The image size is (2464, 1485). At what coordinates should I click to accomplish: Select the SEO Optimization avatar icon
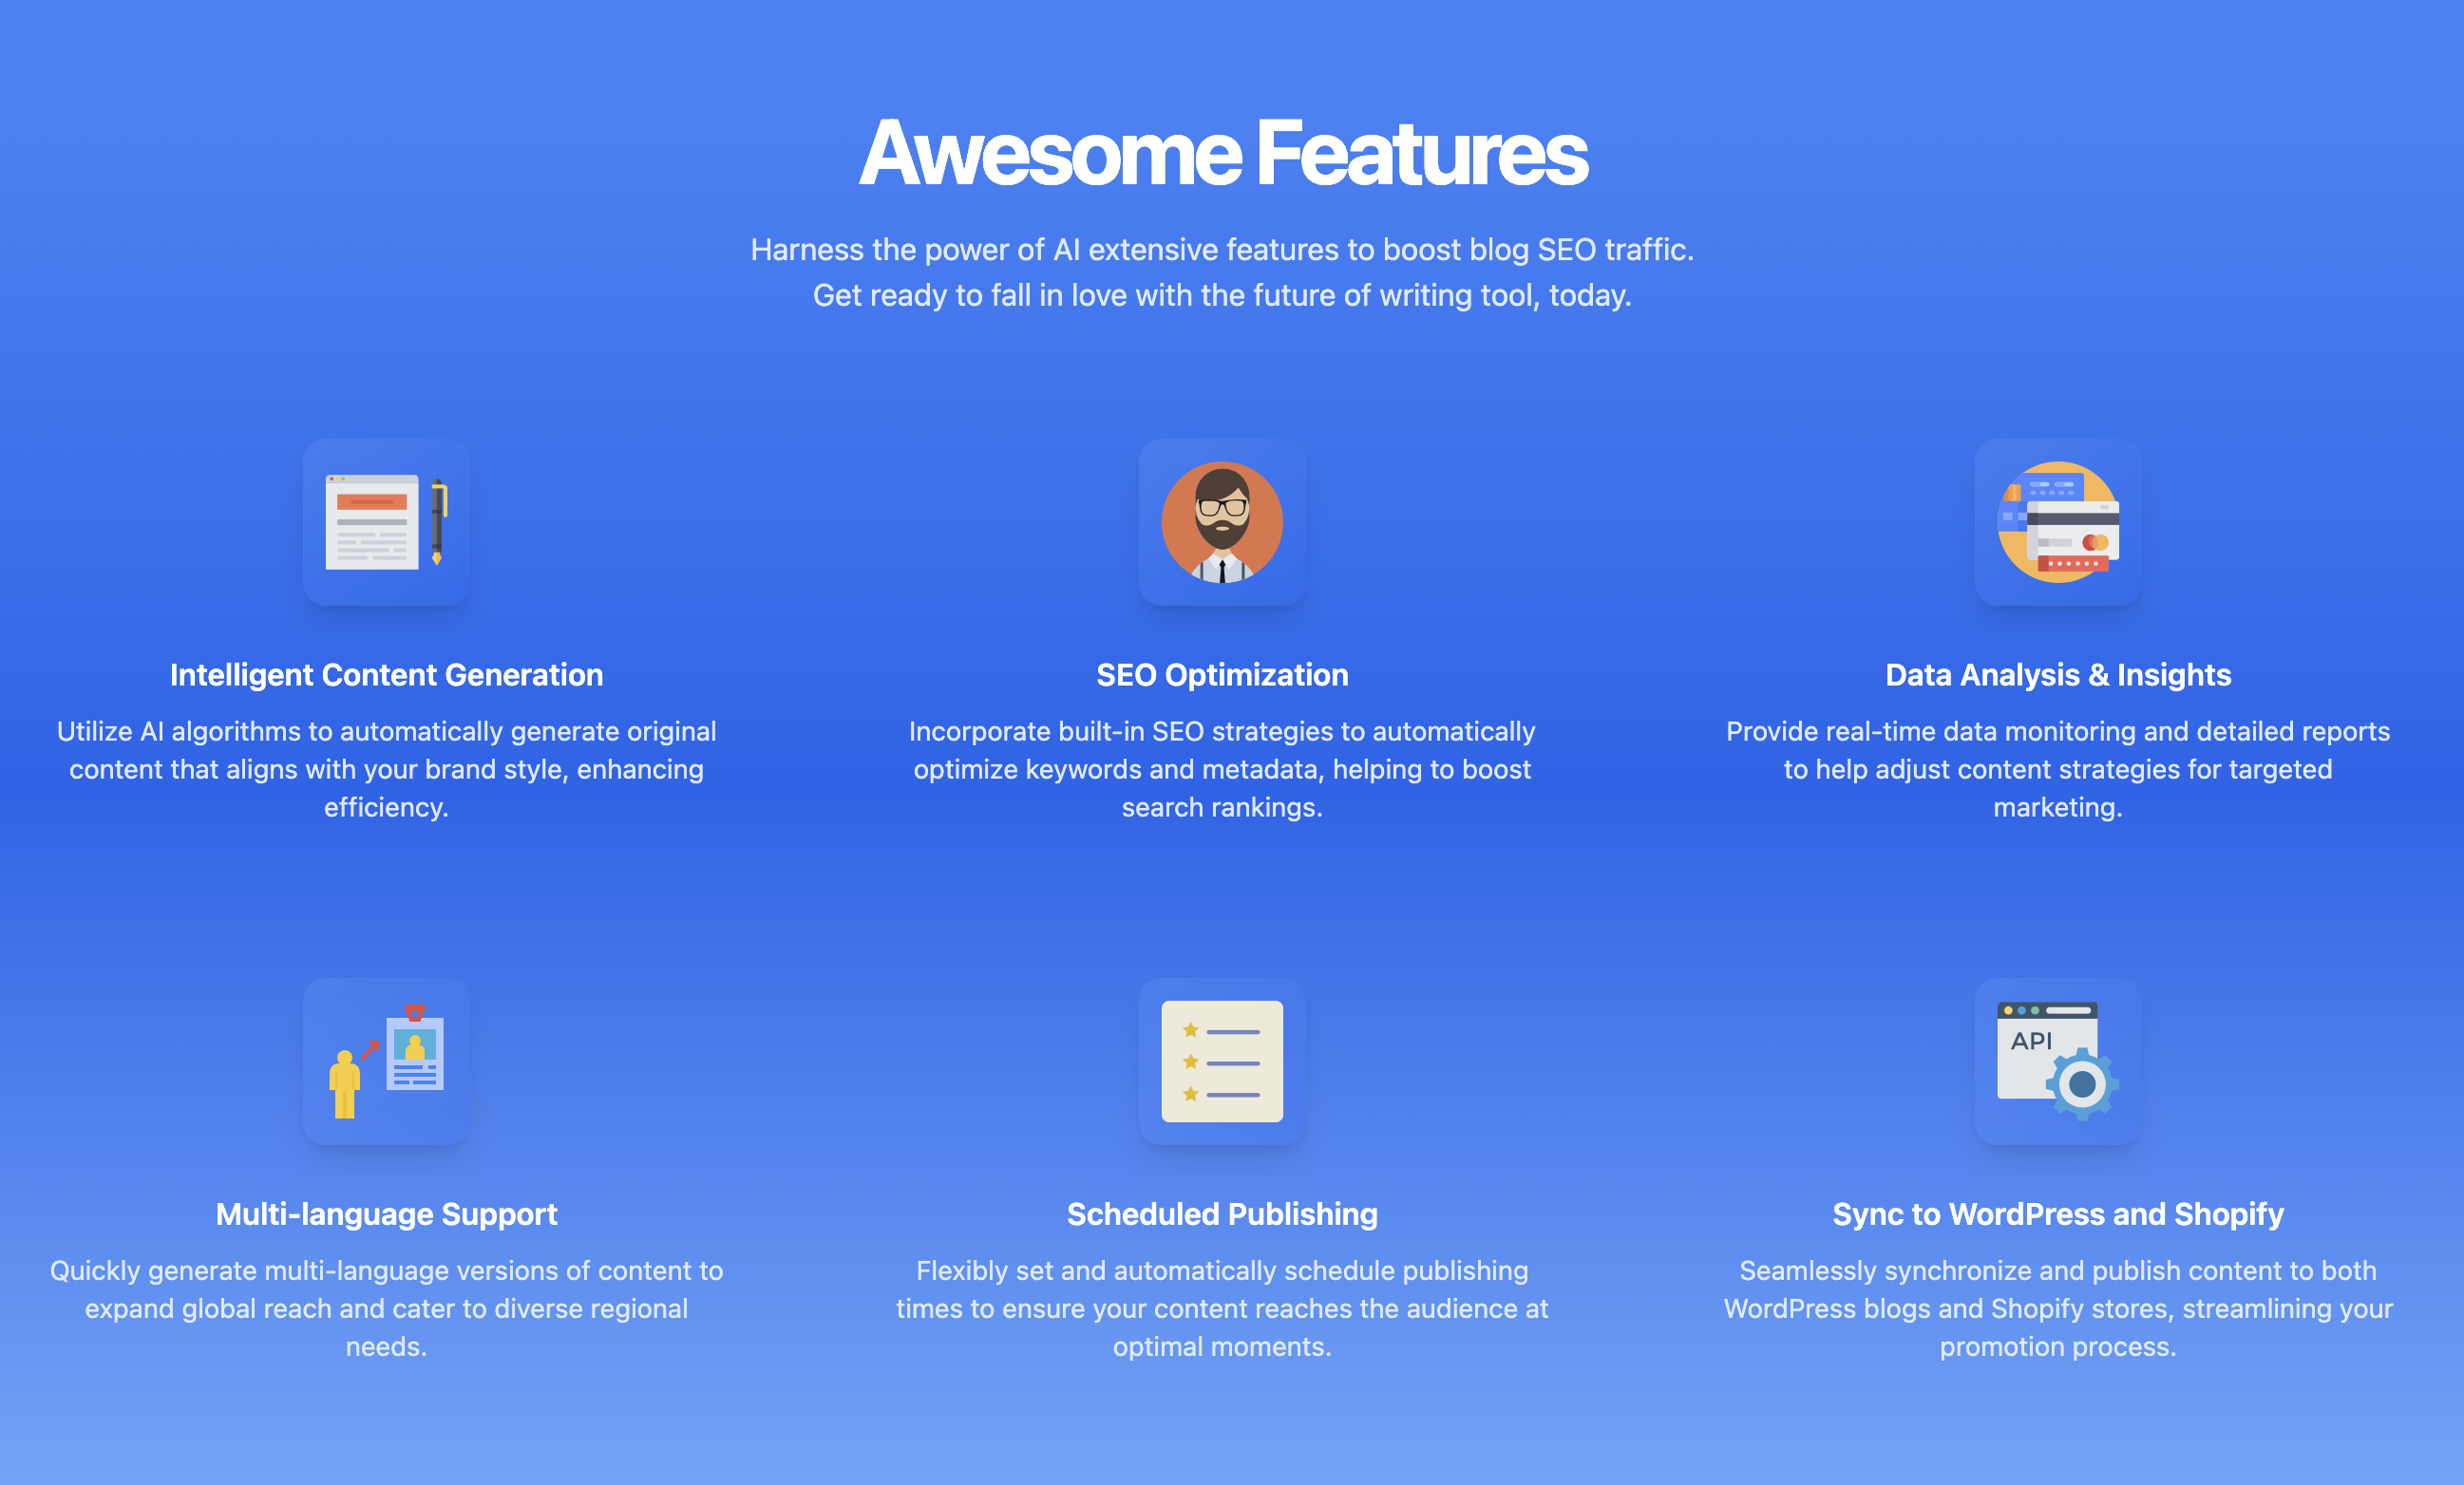(x=1222, y=522)
